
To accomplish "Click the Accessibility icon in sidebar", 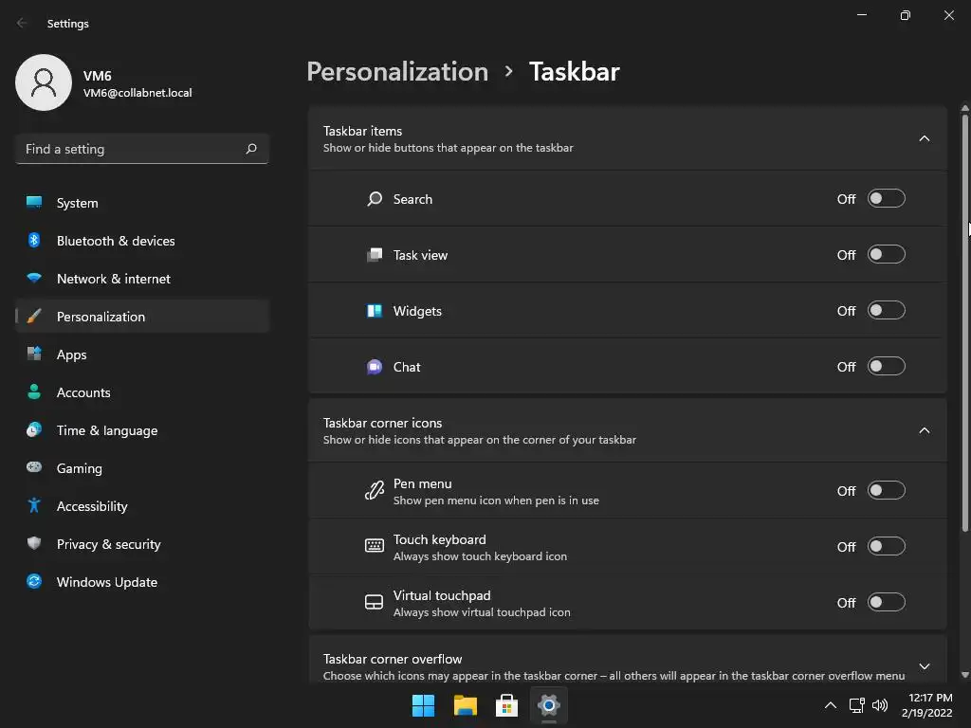I will pos(34,506).
